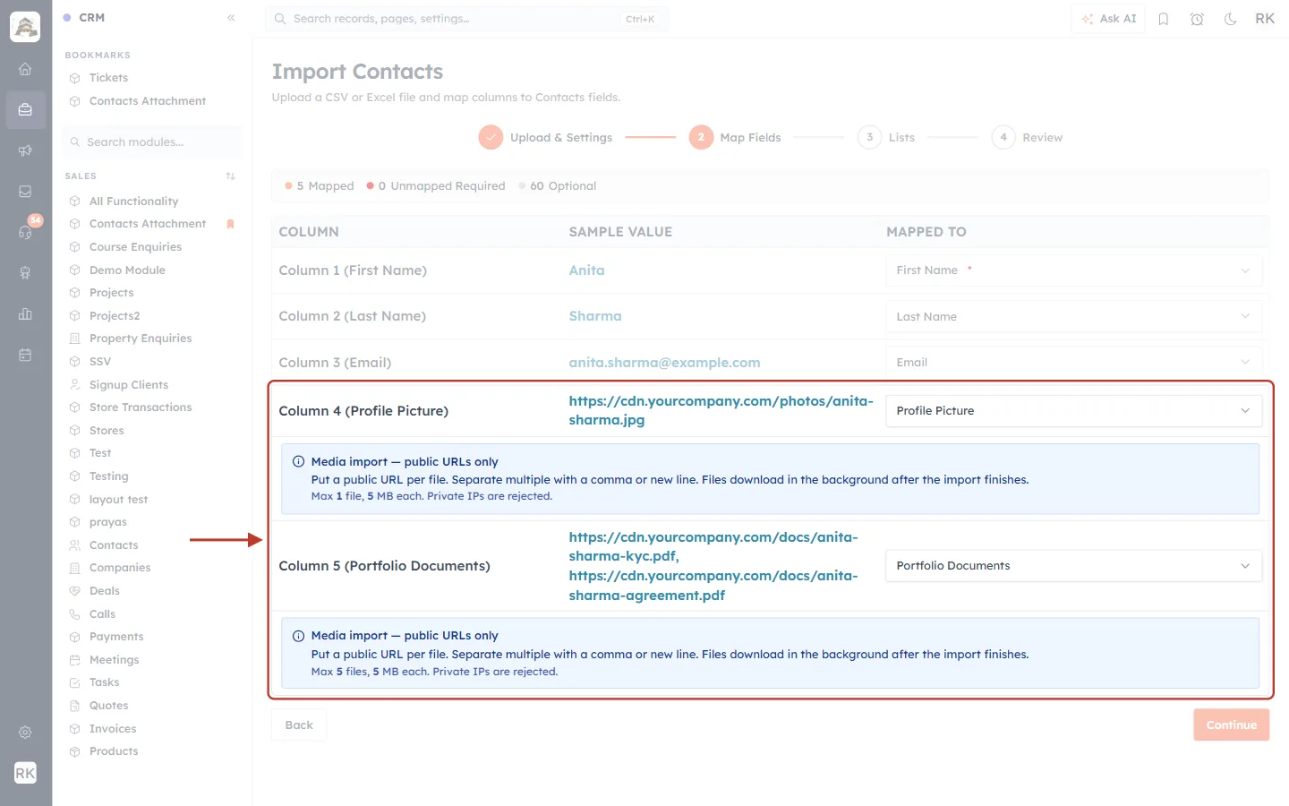Collapse the CRM sidebar with double chevron
This screenshot has width=1289, height=806.
[231, 18]
